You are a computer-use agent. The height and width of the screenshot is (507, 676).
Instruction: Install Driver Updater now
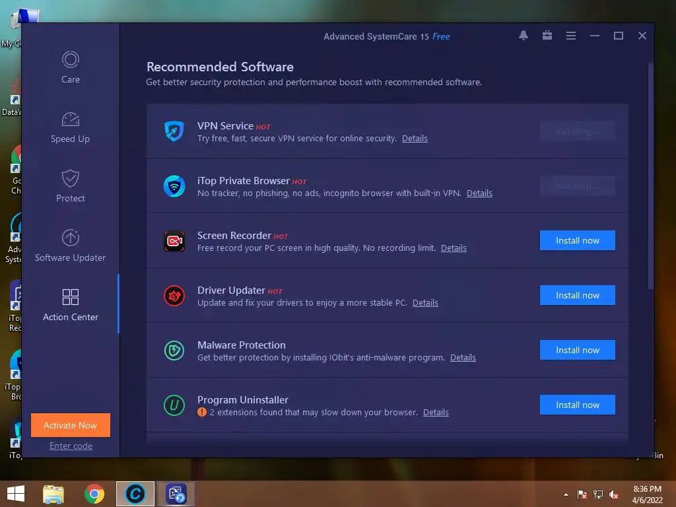577,295
